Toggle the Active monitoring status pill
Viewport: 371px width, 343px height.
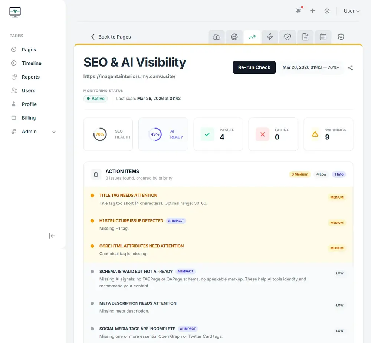[x=95, y=99]
